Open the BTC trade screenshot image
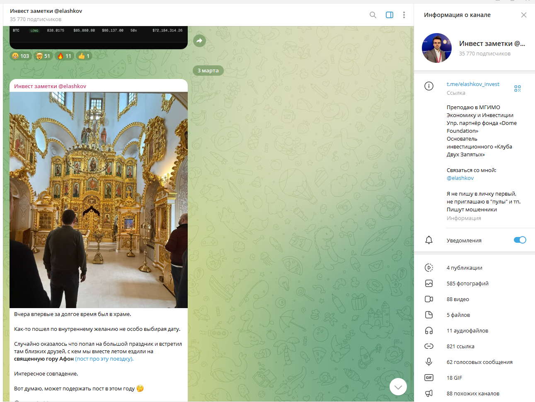 99,37
